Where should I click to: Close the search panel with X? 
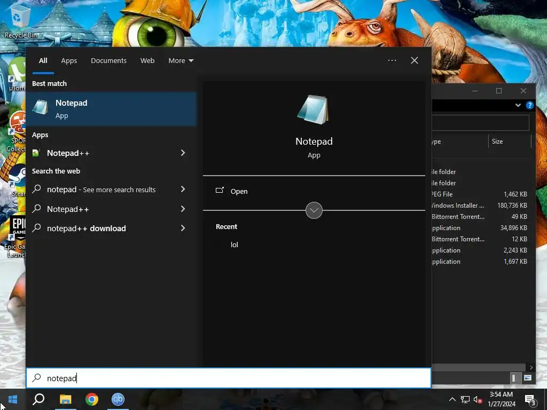415,60
